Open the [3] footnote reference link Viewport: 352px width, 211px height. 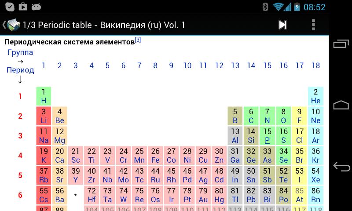point(138,40)
